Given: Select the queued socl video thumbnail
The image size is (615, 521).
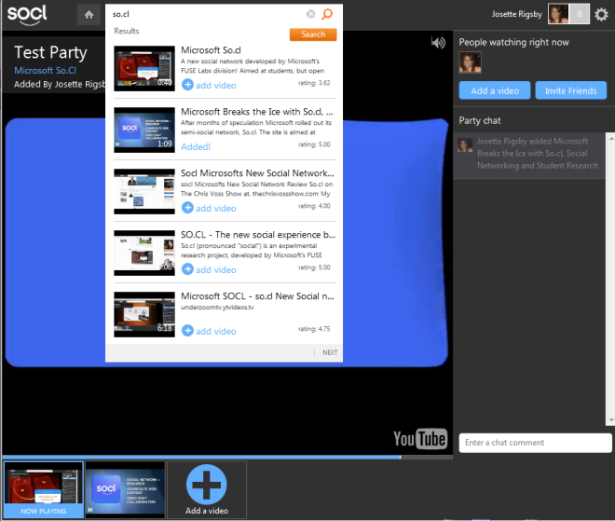Looking at the screenshot, I should (126, 488).
